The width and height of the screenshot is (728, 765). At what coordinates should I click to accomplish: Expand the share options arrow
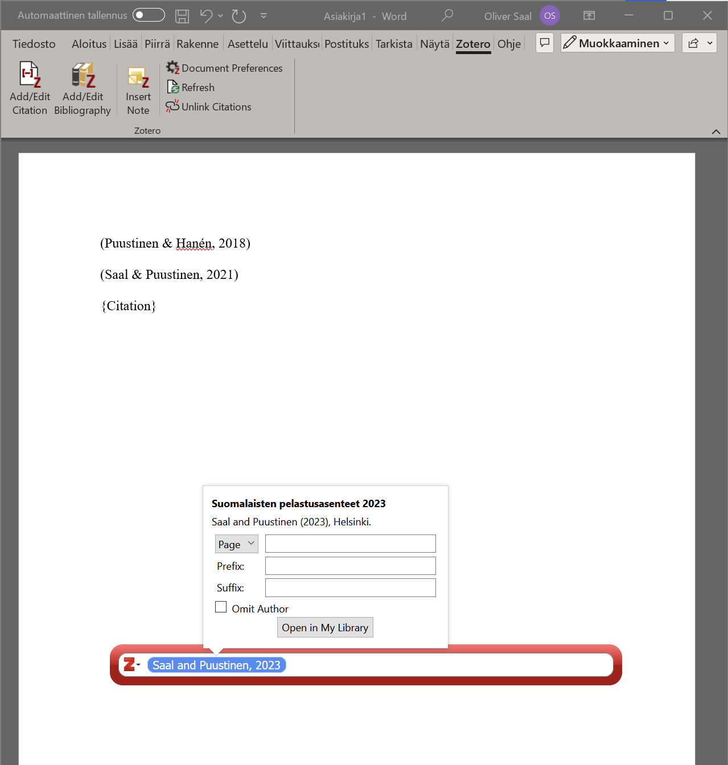tap(710, 43)
